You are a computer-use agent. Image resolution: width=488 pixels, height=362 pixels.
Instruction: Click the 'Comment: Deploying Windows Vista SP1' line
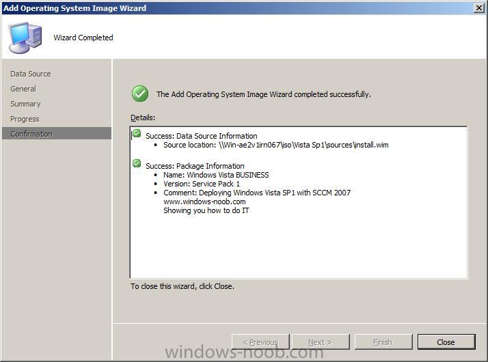click(x=257, y=193)
